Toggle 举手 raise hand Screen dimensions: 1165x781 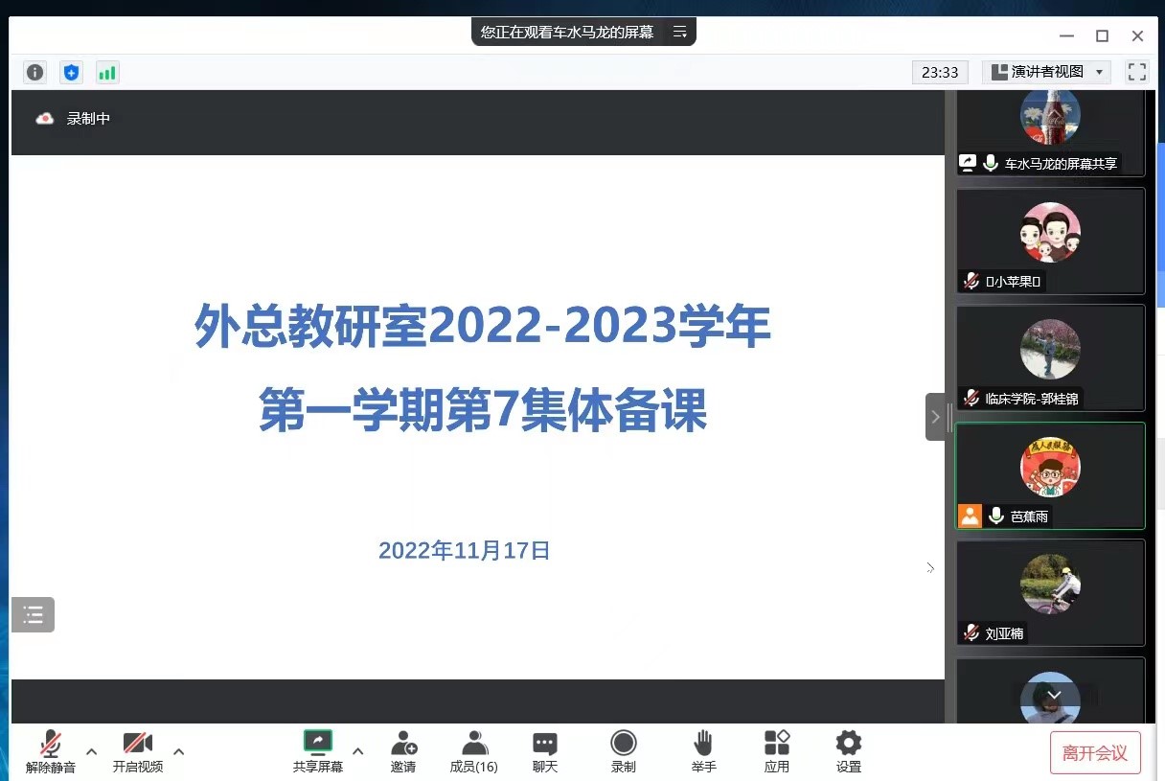tap(703, 750)
